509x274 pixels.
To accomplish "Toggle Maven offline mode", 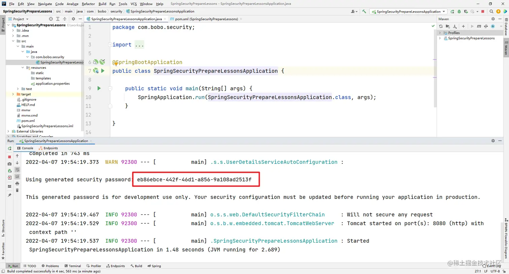I will [486, 26].
